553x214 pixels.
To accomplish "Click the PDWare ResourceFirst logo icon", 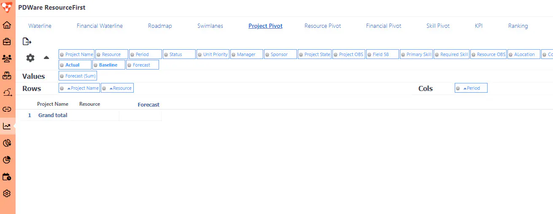I will pyautogui.click(x=7, y=7).
